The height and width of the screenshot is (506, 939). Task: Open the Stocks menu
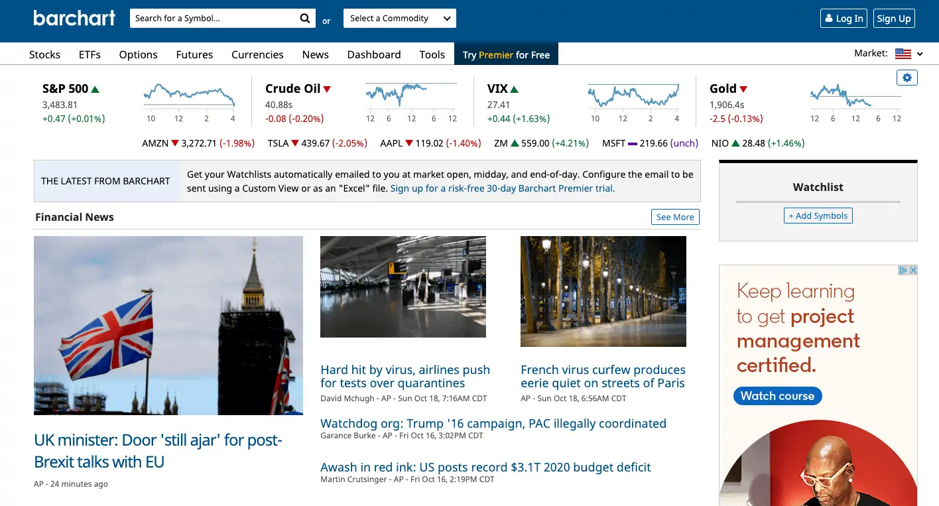44,54
